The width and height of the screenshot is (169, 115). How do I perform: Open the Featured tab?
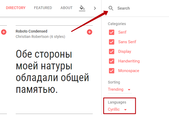[x=43, y=8]
